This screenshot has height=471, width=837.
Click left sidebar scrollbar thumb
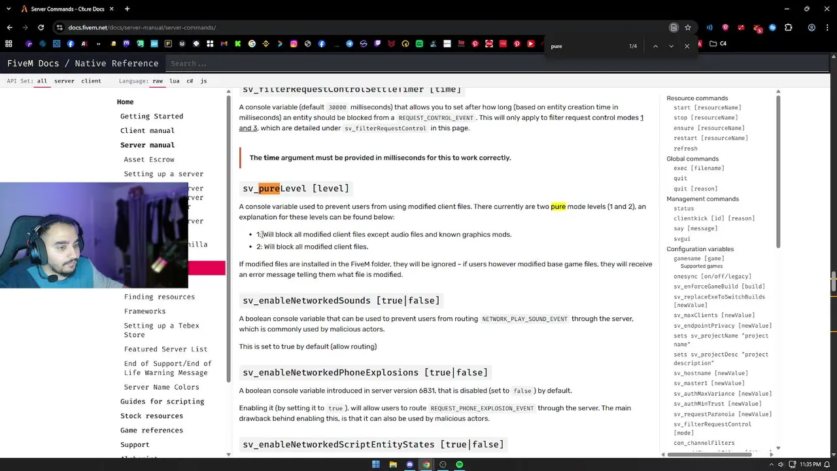[228, 239]
